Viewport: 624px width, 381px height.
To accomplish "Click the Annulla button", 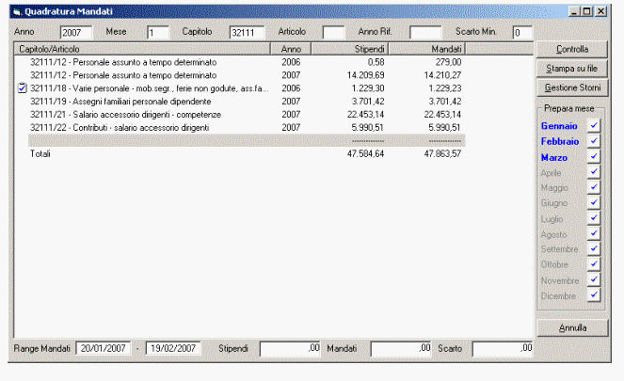I will point(572,328).
